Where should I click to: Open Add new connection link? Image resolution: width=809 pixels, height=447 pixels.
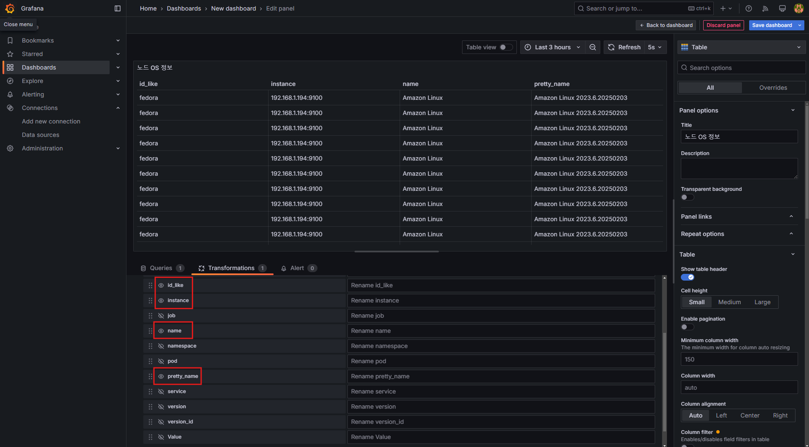tap(51, 121)
